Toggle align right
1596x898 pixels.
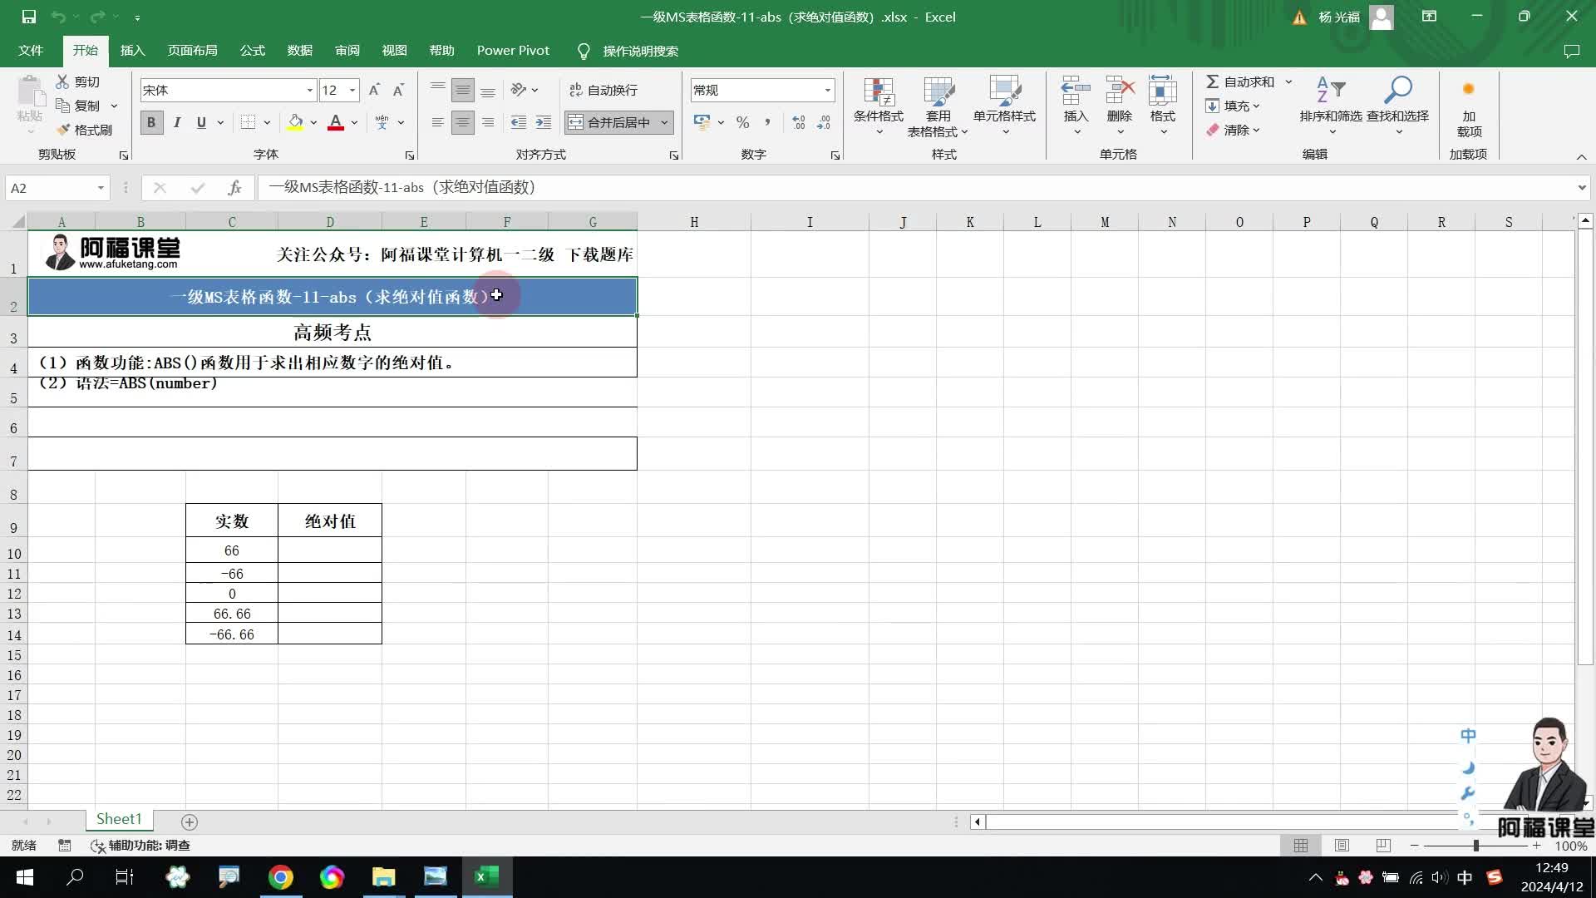[x=488, y=122]
